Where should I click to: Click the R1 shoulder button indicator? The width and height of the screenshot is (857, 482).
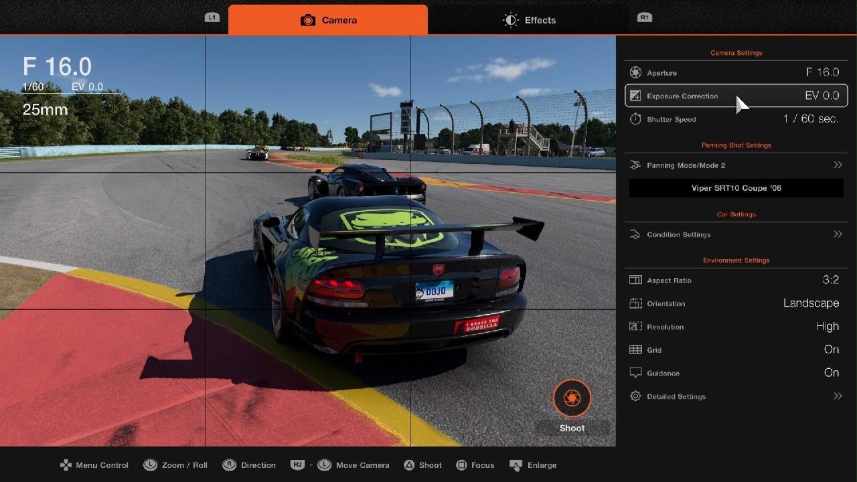[644, 17]
